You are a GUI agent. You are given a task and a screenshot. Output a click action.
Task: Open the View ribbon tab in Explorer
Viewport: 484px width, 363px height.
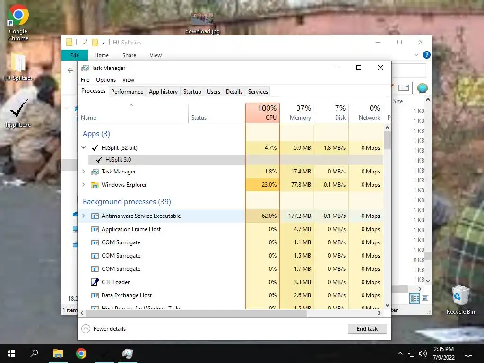click(x=156, y=55)
